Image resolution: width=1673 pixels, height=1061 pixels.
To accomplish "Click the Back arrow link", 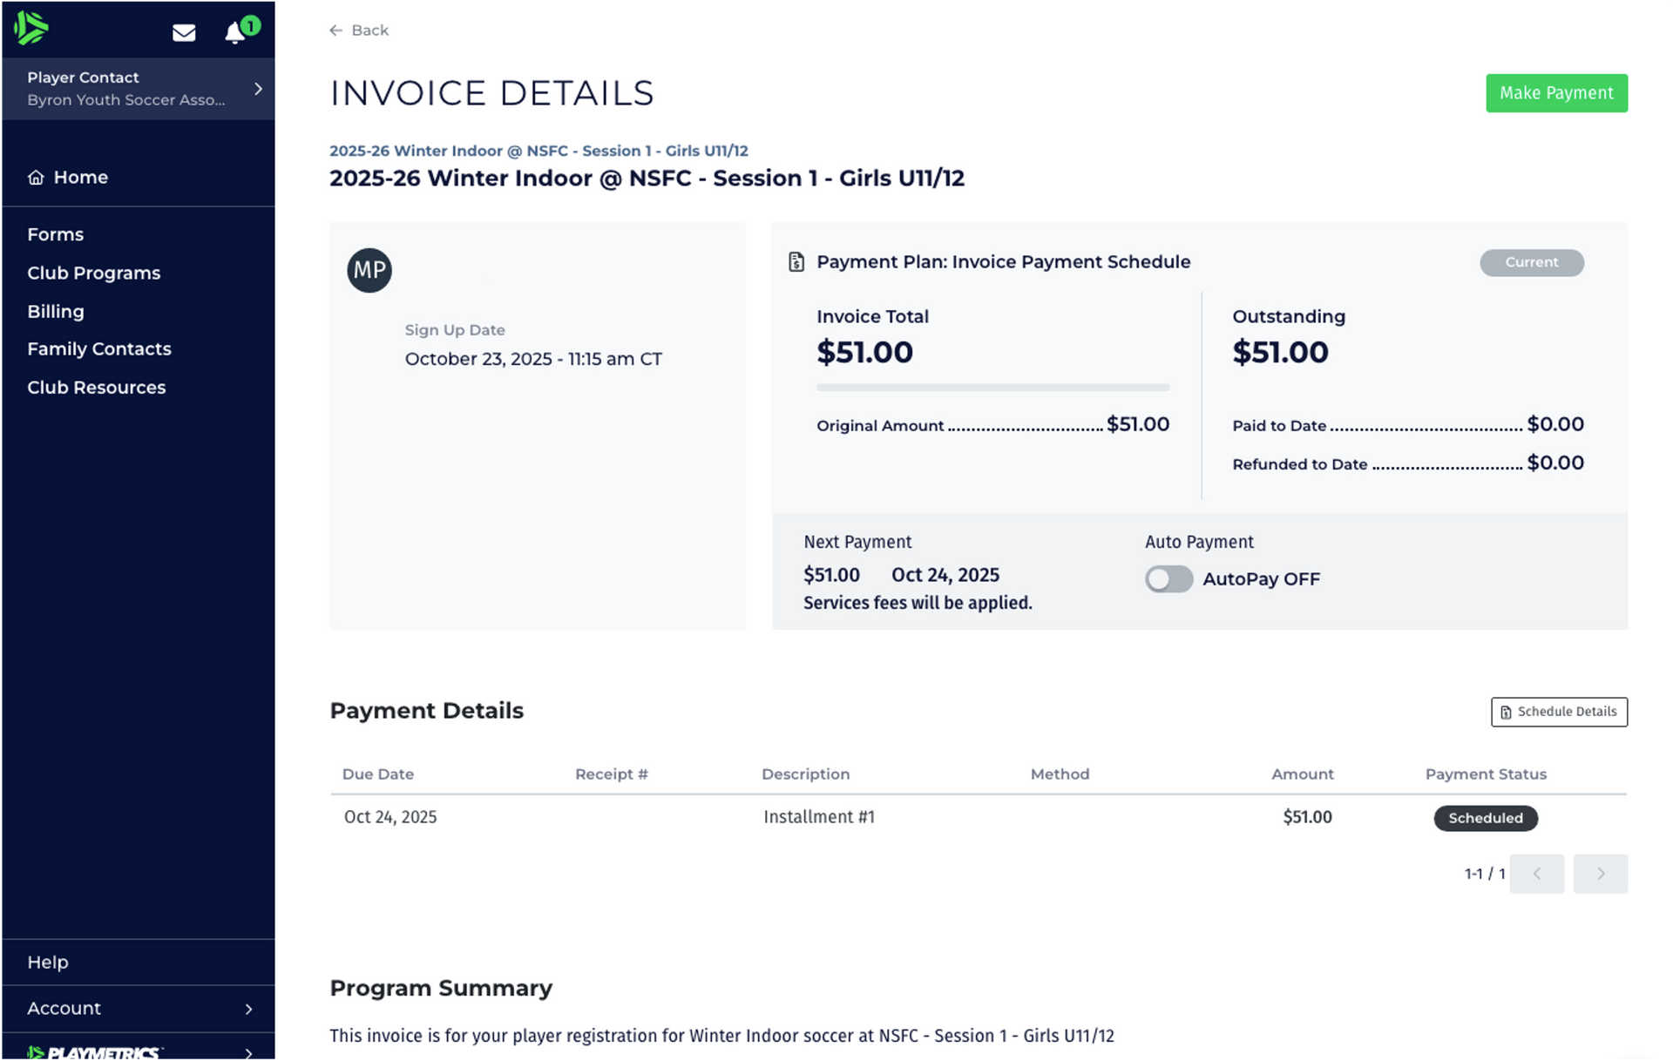I will (x=359, y=30).
